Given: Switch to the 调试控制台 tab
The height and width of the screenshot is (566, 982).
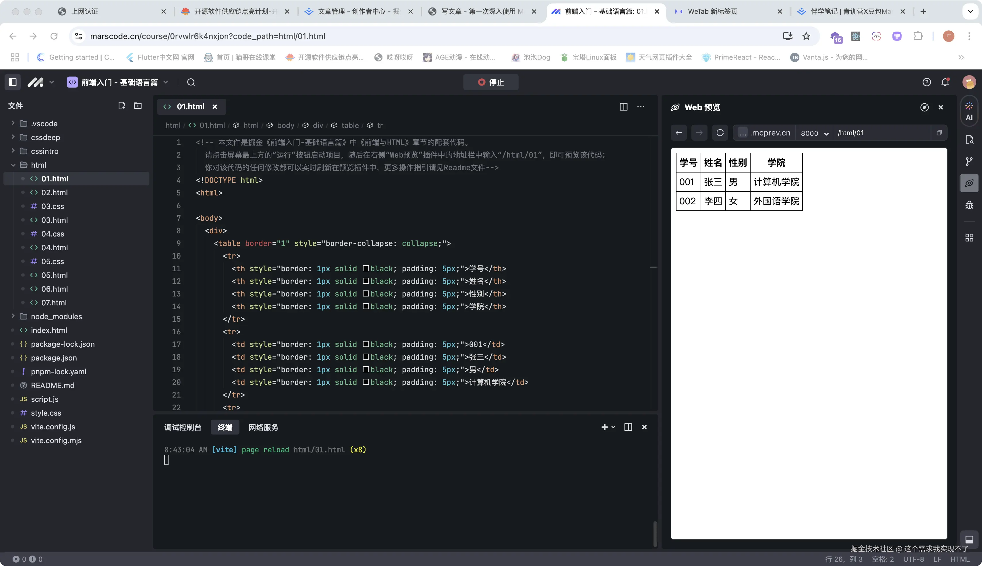Looking at the screenshot, I should (x=183, y=427).
